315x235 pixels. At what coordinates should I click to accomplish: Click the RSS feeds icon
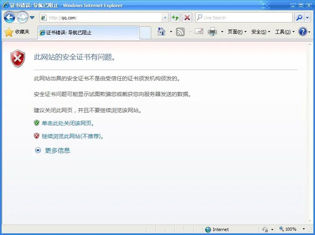tap(180, 32)
